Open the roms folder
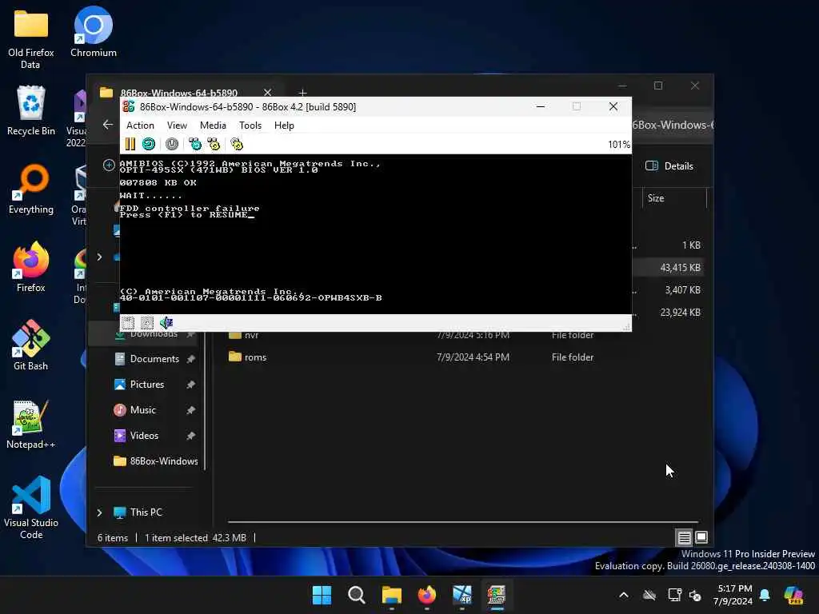The width and height of the screenshot is (819, 614). 255,357
